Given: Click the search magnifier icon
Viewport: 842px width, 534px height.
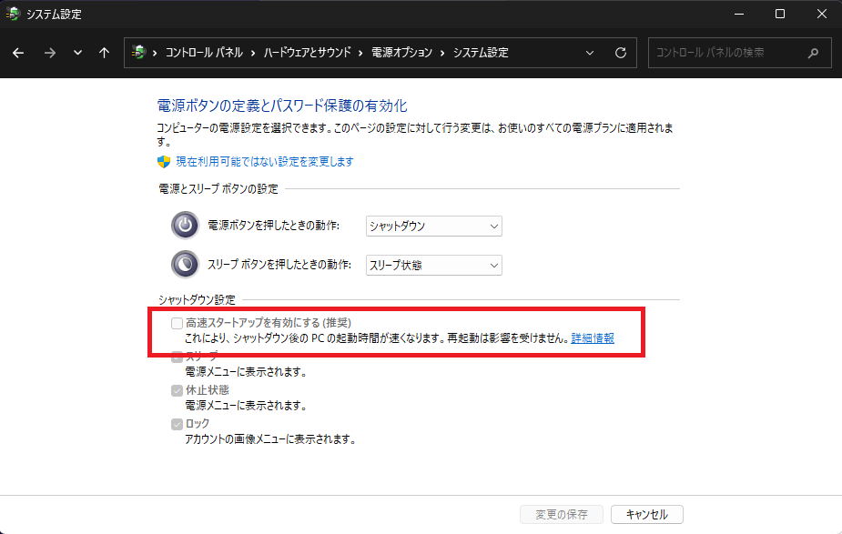Looking at the screenshot, I should [813, 53].
